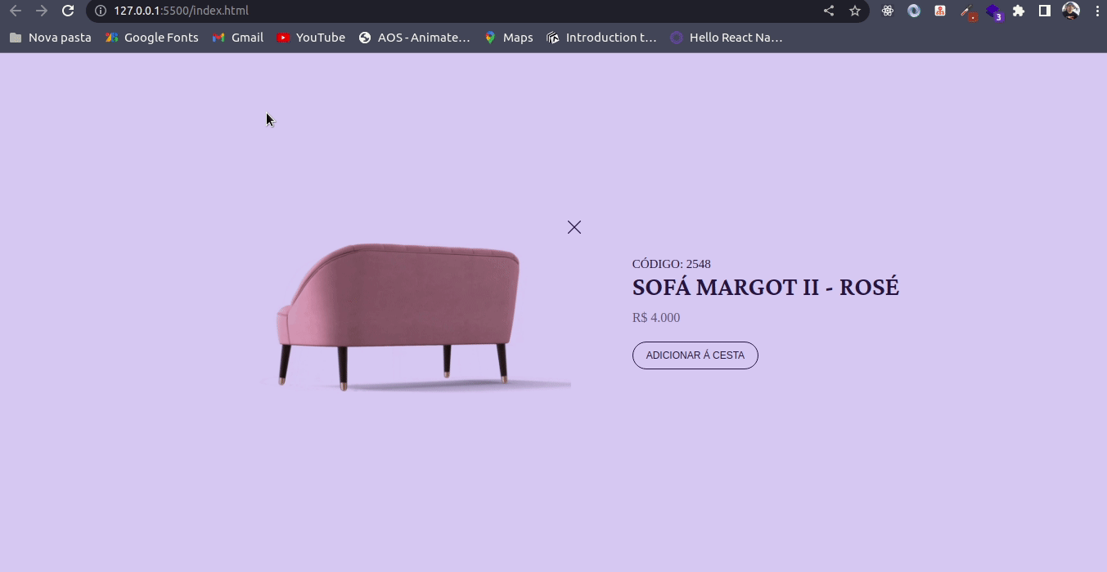Open the Nova pasta bookmarks folder
This screenshot has height=572, width=1107.
coord(50,38)
